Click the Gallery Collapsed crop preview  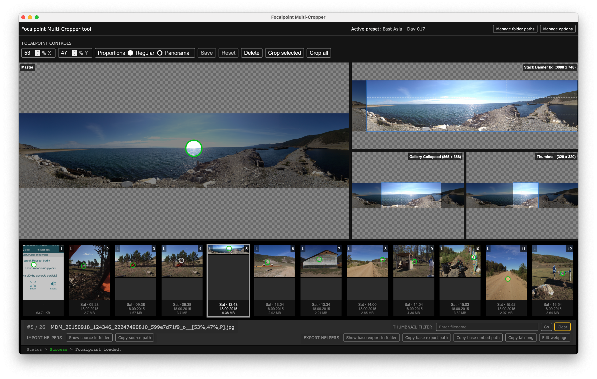(x=408, y=195)
